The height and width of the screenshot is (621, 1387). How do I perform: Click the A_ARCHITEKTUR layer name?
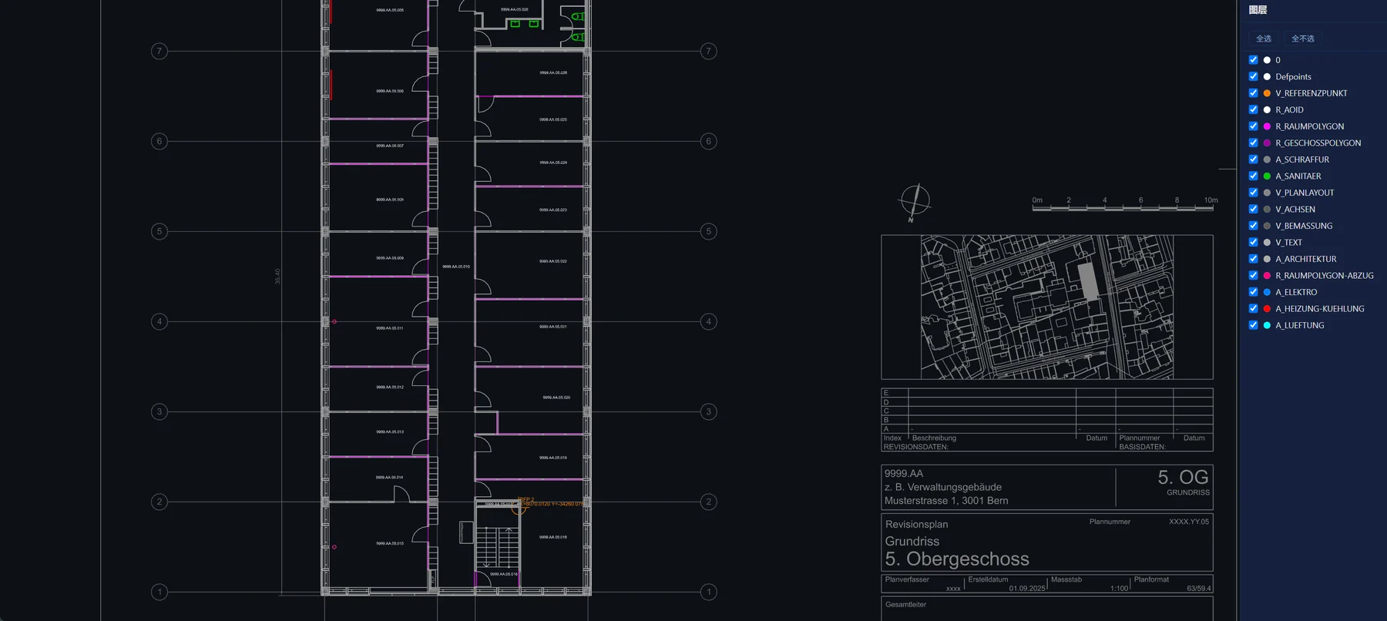[x=1305, y=259]
